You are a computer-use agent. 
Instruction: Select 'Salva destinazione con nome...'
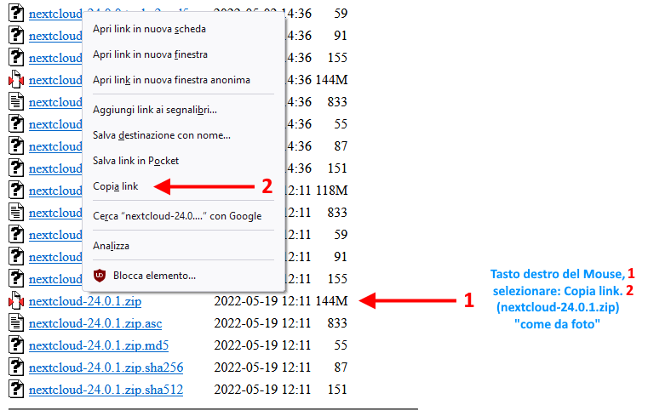[162, 135]
